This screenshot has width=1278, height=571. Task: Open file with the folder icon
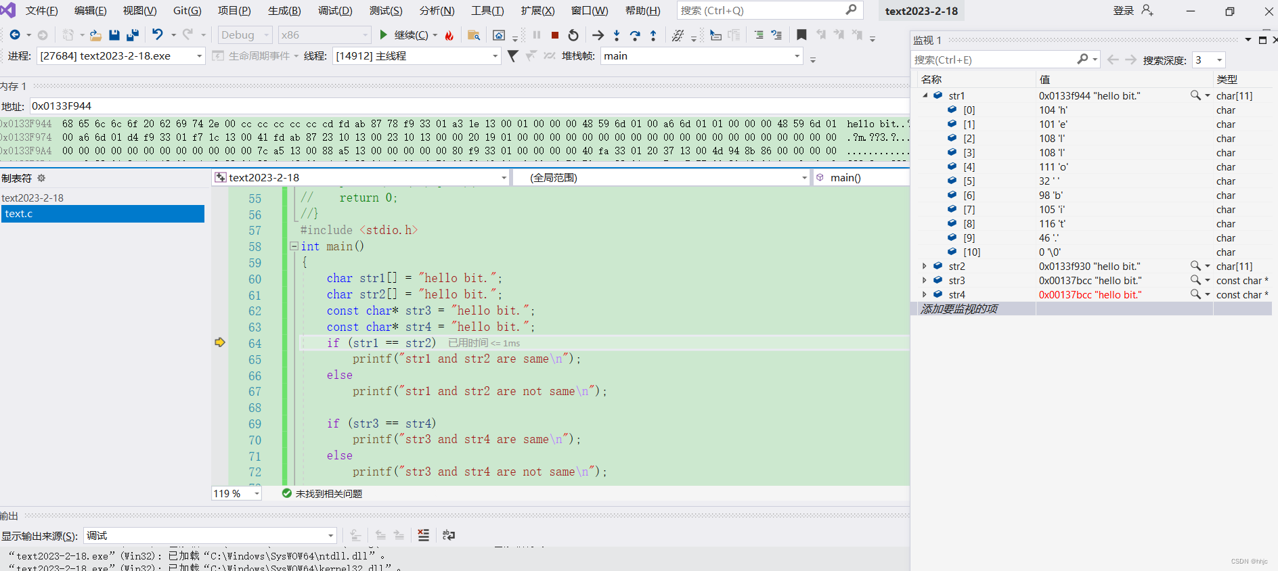pyautogui.click(x=96, y=35)
